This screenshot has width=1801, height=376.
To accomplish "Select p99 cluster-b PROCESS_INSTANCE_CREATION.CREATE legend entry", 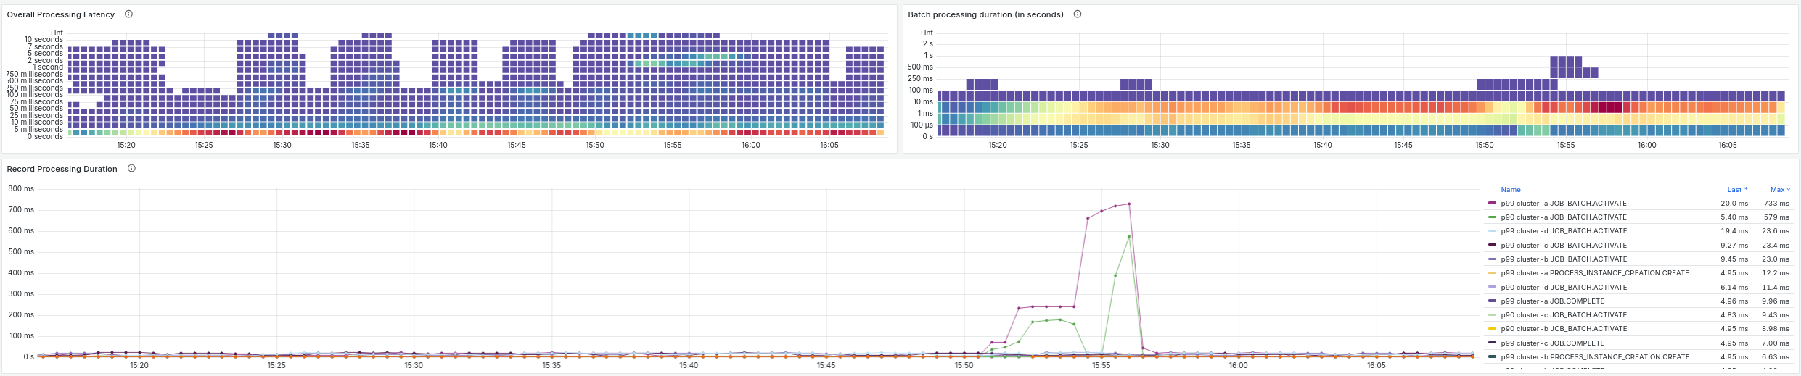I will click(1595, 357).
